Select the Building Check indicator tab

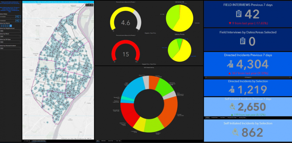click(242, 117)
